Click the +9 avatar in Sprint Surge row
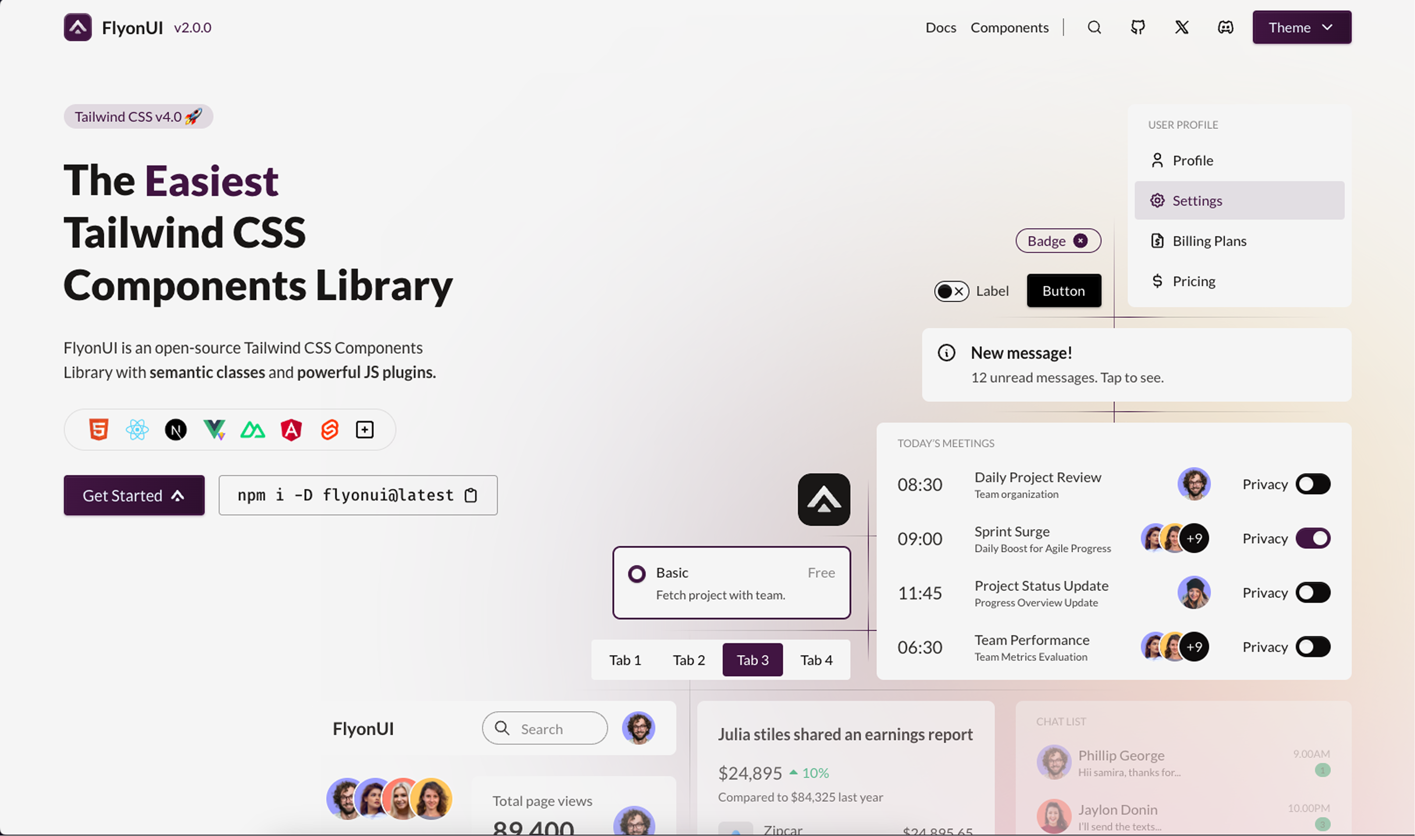 [1194, 538]
